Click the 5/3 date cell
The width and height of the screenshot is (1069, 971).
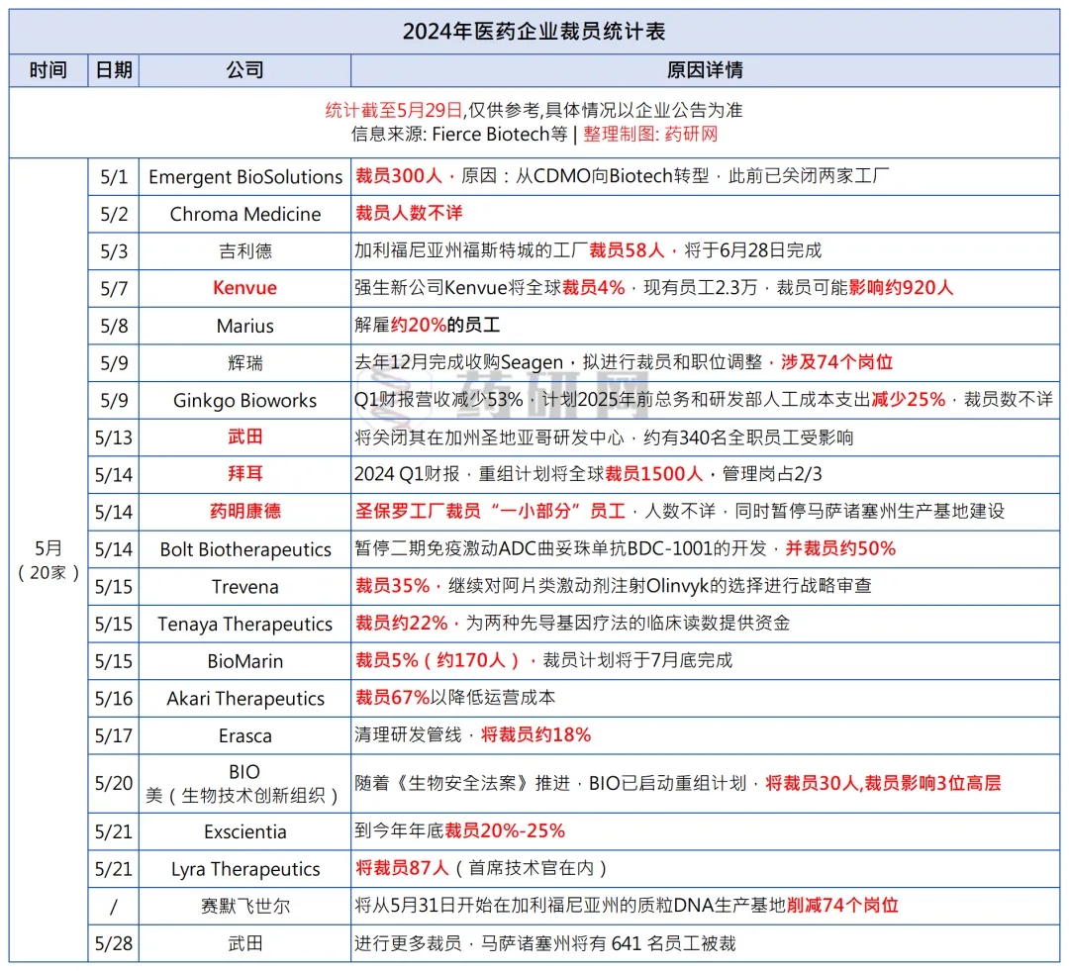[x=114, y=251]
